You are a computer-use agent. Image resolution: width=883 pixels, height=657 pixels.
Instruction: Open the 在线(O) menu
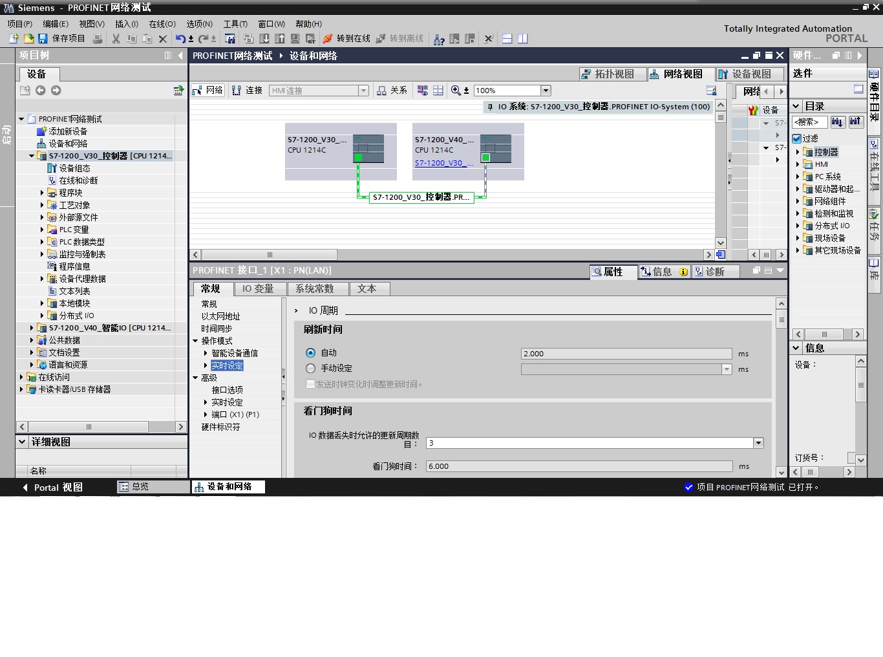pos(162,24)
